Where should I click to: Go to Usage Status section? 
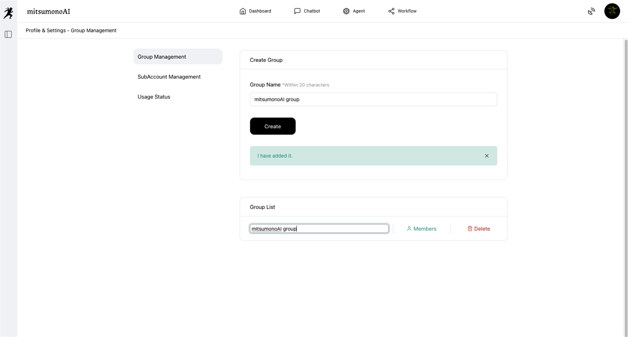point(154,97)
